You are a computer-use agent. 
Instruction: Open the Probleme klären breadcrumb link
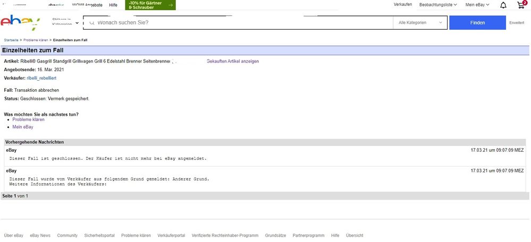coord(36,40)
